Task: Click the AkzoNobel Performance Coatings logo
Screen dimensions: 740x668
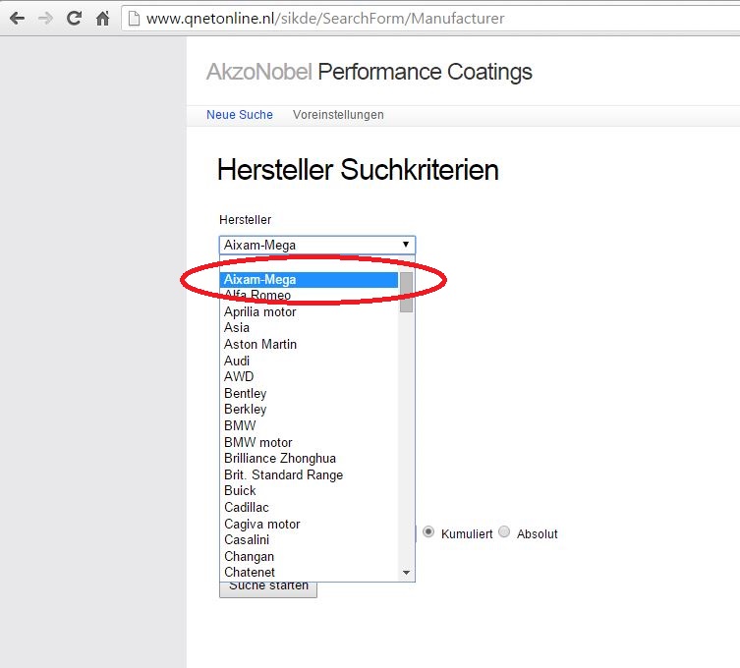Action: coord(370,72)
